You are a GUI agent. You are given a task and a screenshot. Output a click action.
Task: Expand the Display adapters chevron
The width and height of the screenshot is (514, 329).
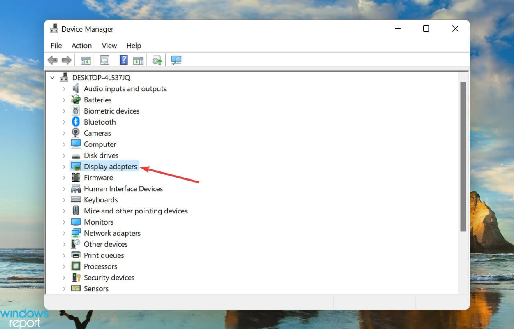64,167
